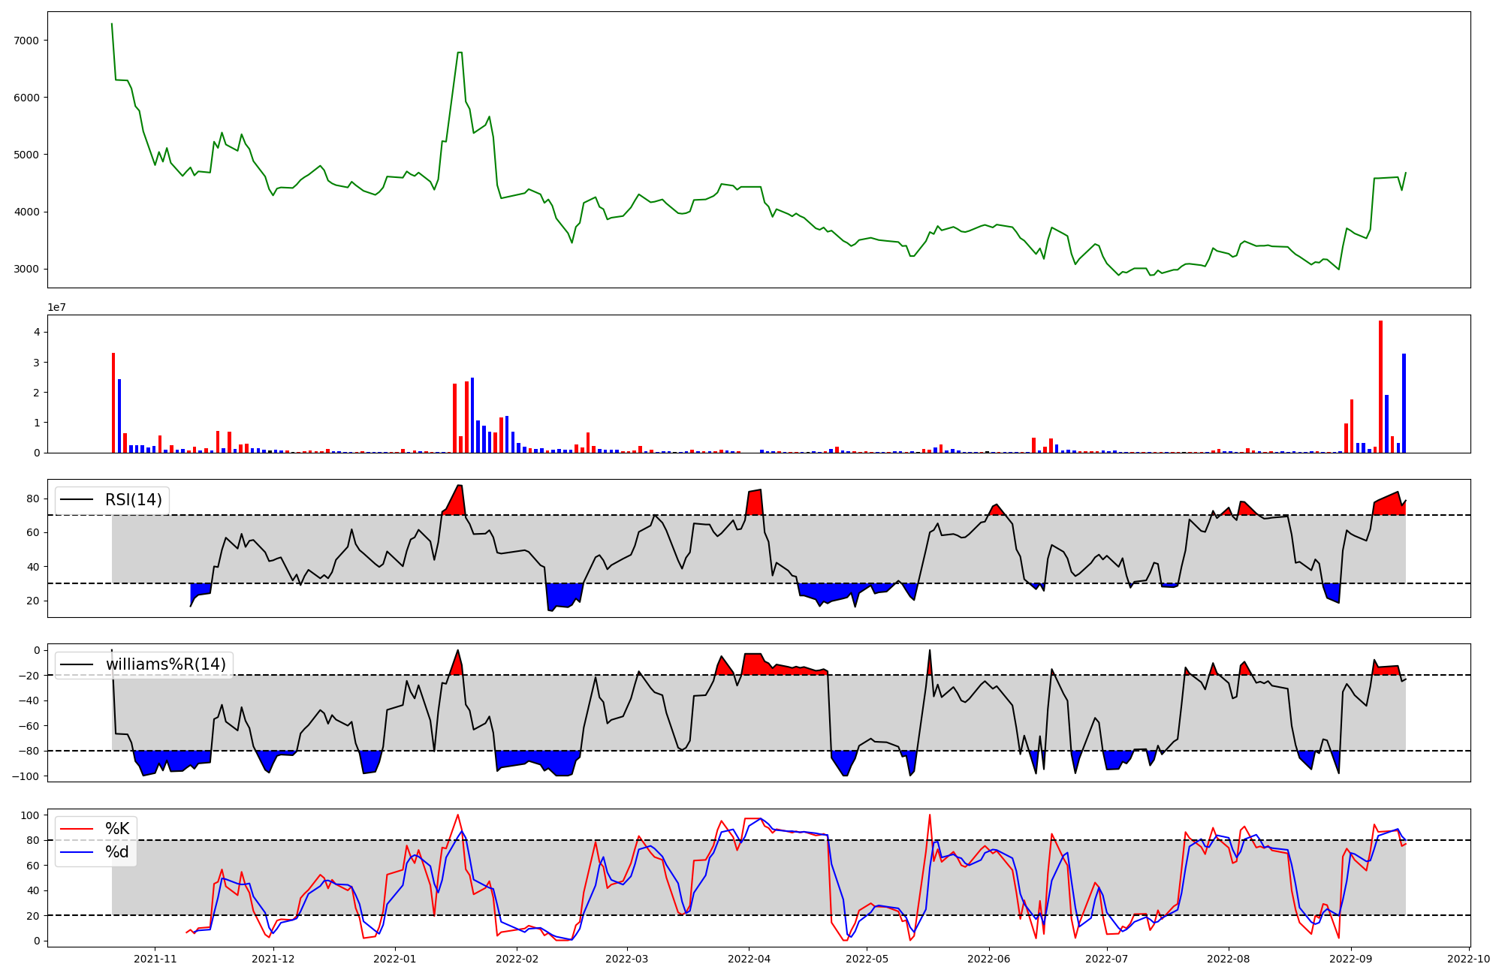Click the 2022-04 x-axis date label
The height and width of the screenshot is (976, 1502).
click(x=748, y=959)
